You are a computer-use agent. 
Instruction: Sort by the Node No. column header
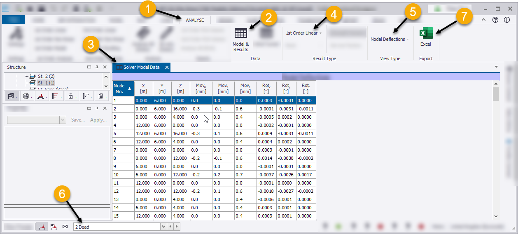123,88
